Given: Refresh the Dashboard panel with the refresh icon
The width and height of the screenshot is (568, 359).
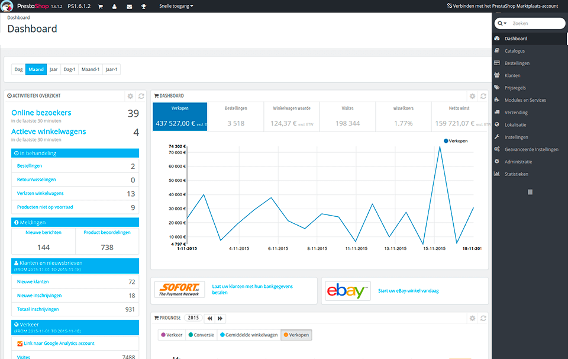Looking at the screenshot, I should pos(484,95).
